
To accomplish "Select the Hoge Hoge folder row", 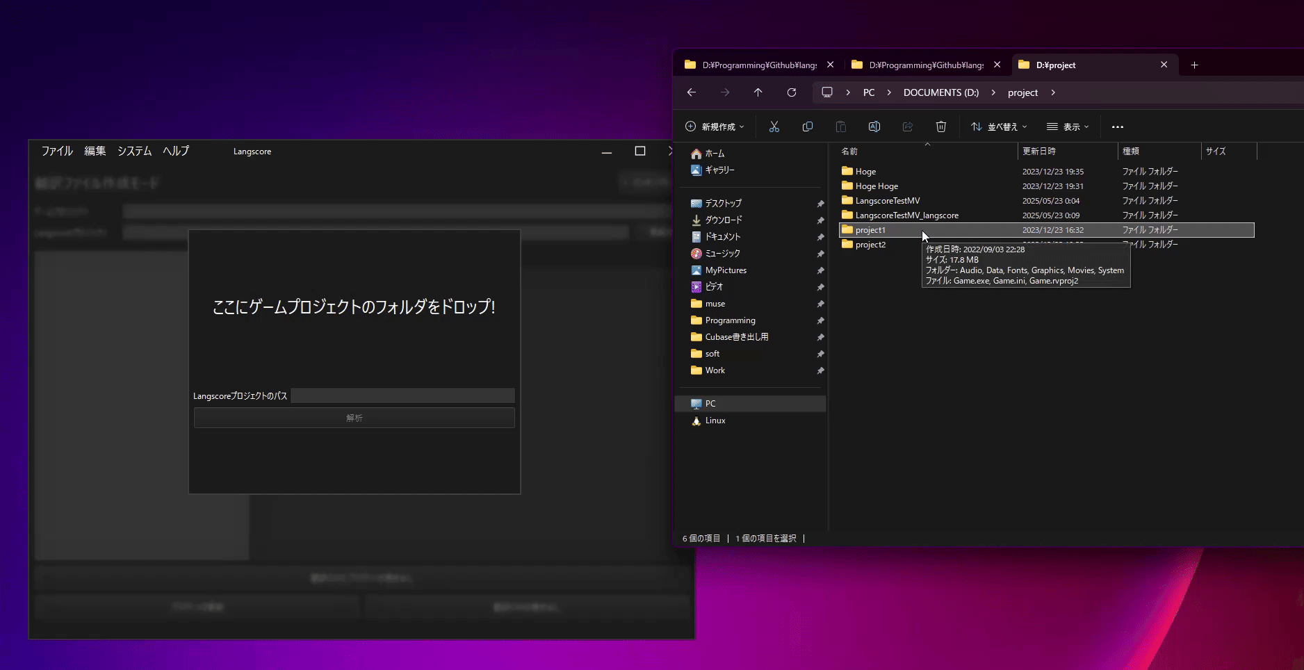I will click(x=1047, y=186).
